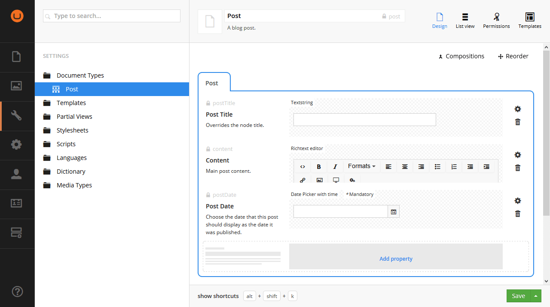
Task: Open the settings gear for the Post Title property
Action: [518, 109]
